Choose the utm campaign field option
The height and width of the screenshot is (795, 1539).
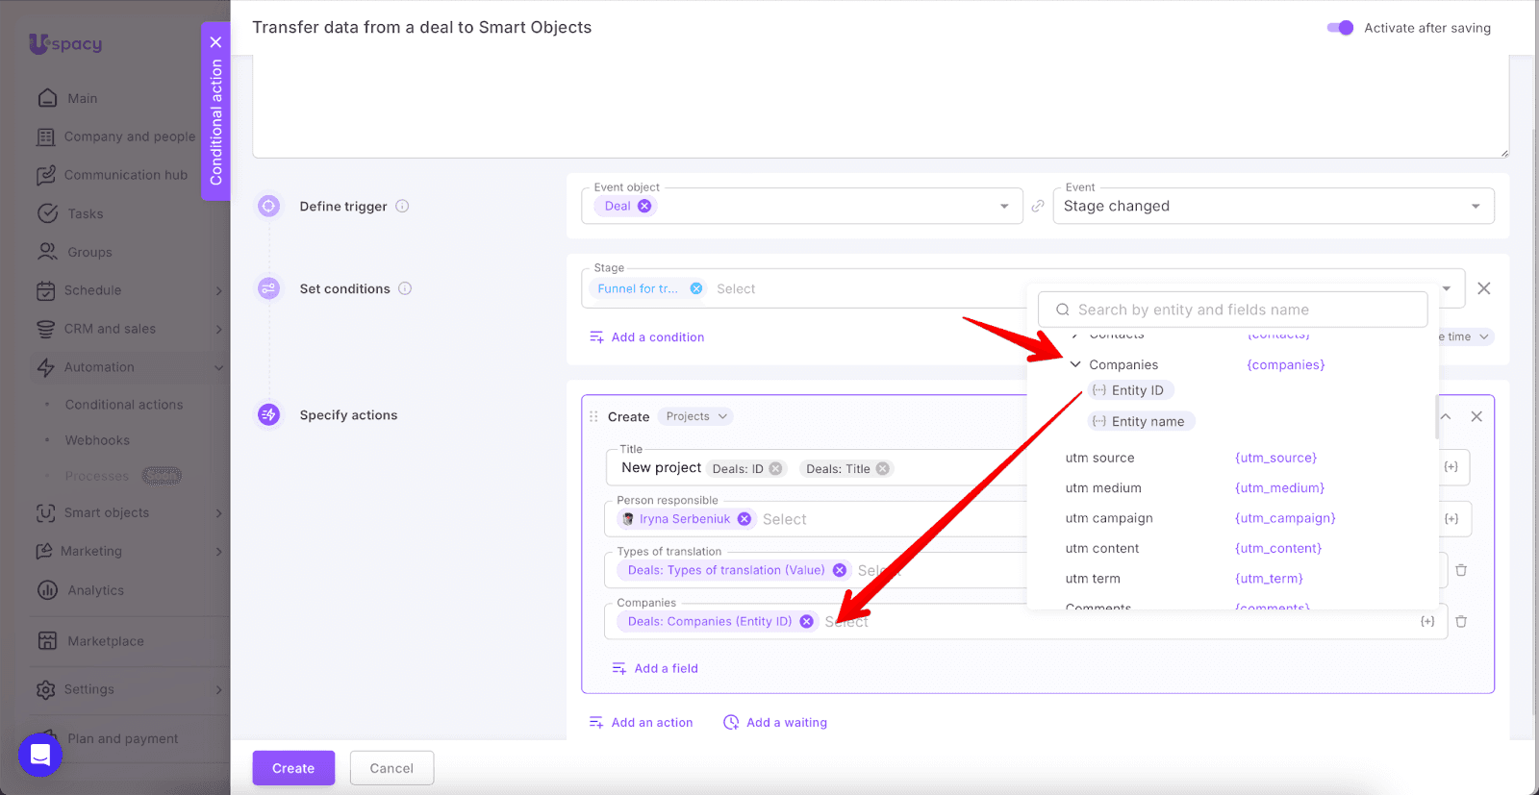[1108, 518]
